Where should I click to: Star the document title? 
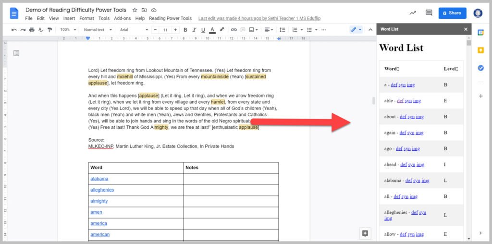(x=135, y=10)
